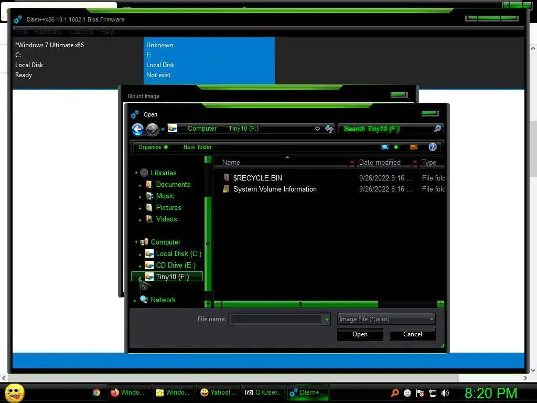Click the horizontal scrollbar right arrow

(441, 304)
